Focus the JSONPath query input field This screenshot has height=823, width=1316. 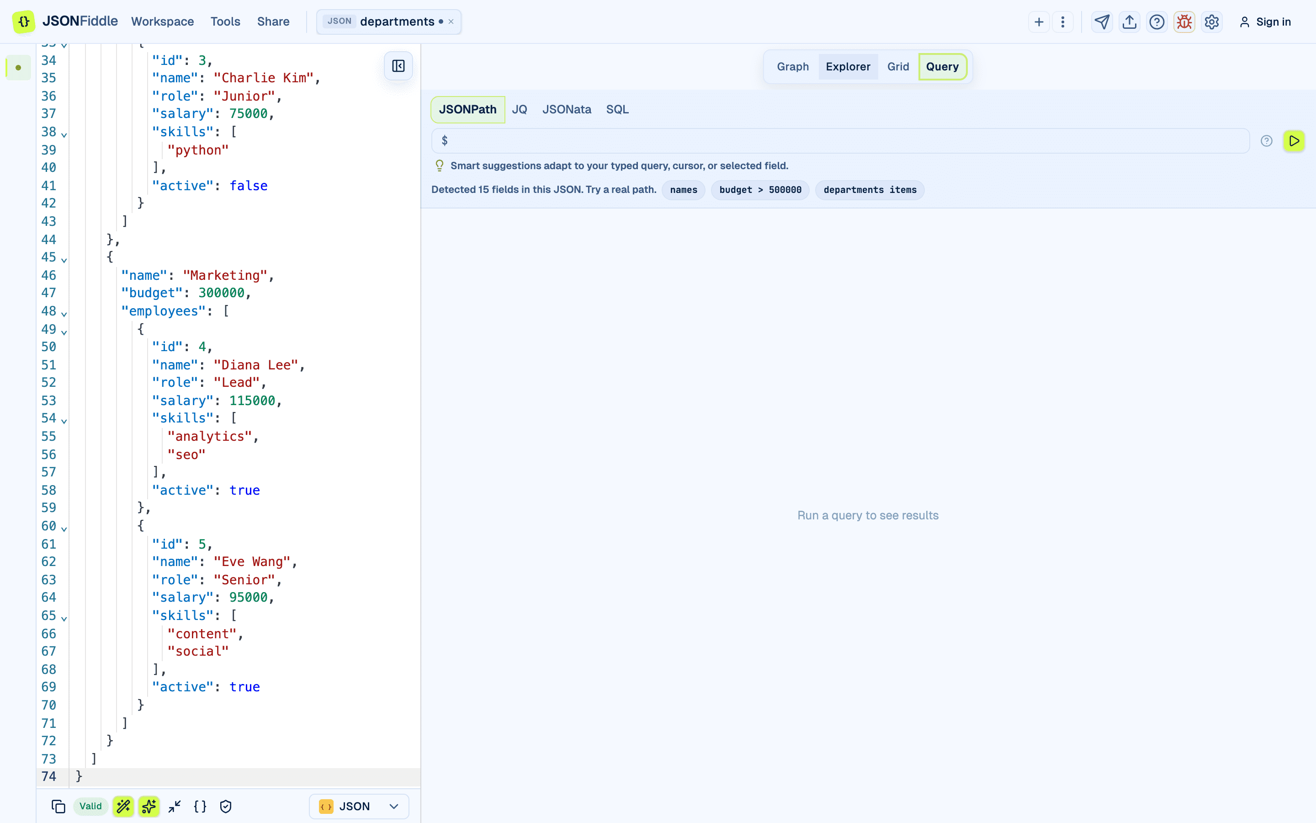click(x=840, y=141)
